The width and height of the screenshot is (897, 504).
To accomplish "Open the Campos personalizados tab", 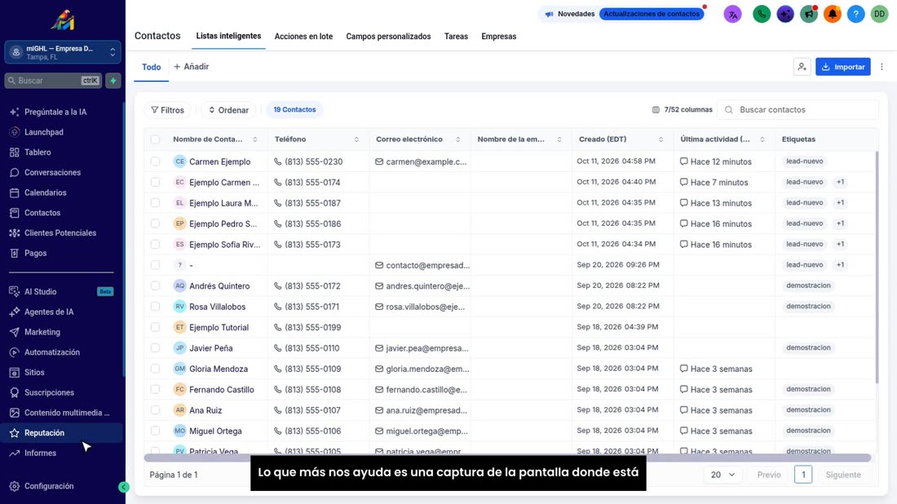I will click(x=388, y=37).
